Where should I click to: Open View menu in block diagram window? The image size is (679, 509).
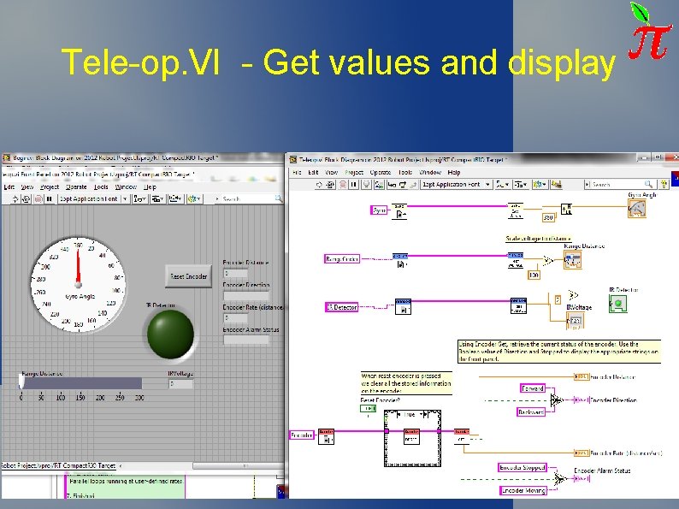[x=331, y=173]
